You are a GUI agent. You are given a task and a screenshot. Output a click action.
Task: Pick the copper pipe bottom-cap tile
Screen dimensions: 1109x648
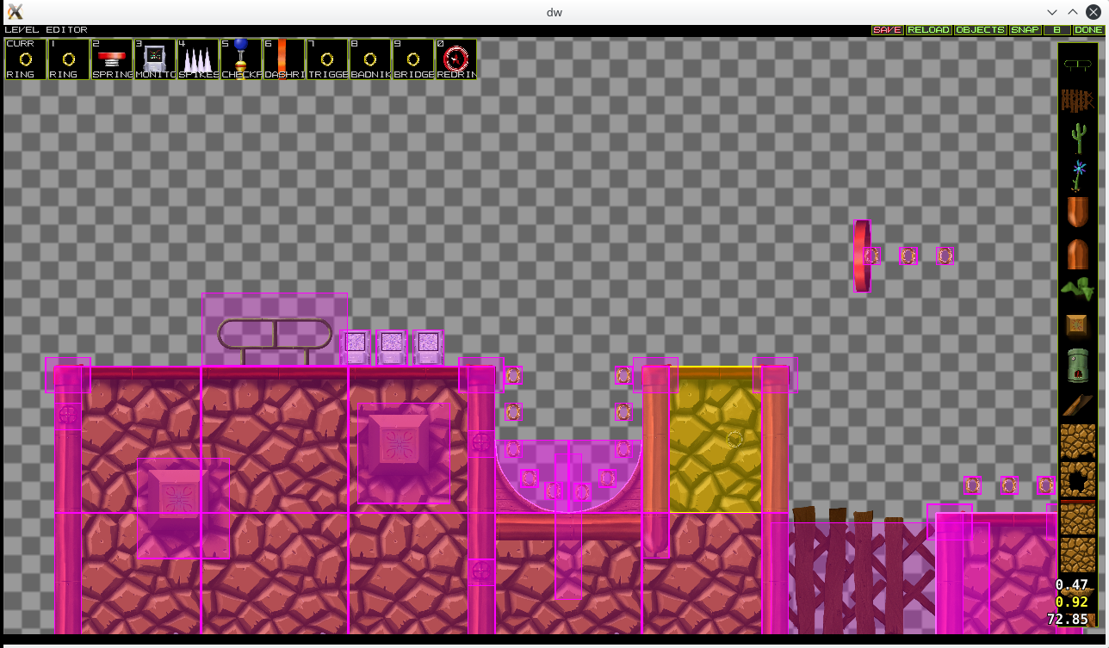[x=1076, y=212]
